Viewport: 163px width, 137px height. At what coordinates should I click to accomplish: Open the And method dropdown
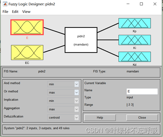click(x=63, y=84)
